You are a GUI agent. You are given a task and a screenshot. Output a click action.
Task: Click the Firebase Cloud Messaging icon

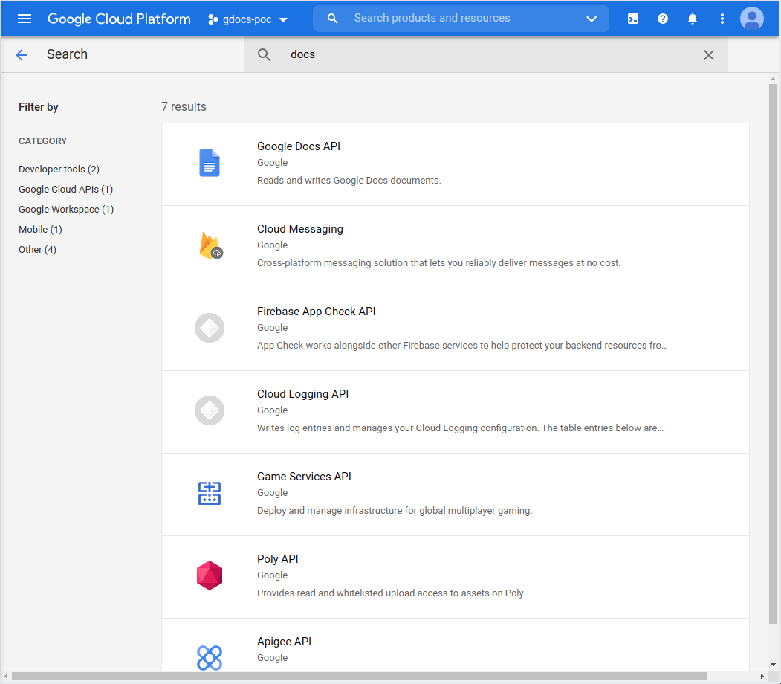point(211,245)
